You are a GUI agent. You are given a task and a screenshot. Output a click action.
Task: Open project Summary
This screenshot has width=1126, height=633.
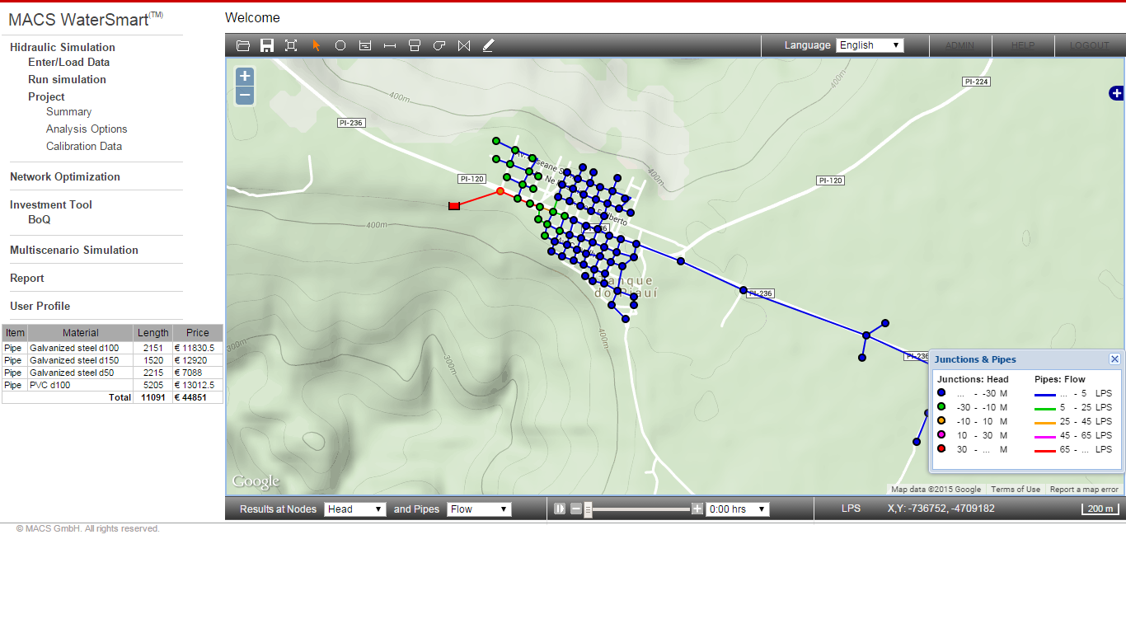[68, 111]
